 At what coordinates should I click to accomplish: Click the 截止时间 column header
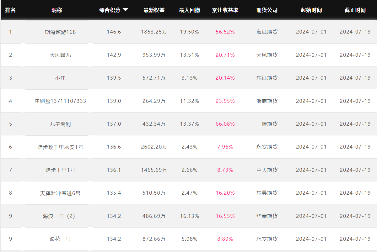click(355, 10)
